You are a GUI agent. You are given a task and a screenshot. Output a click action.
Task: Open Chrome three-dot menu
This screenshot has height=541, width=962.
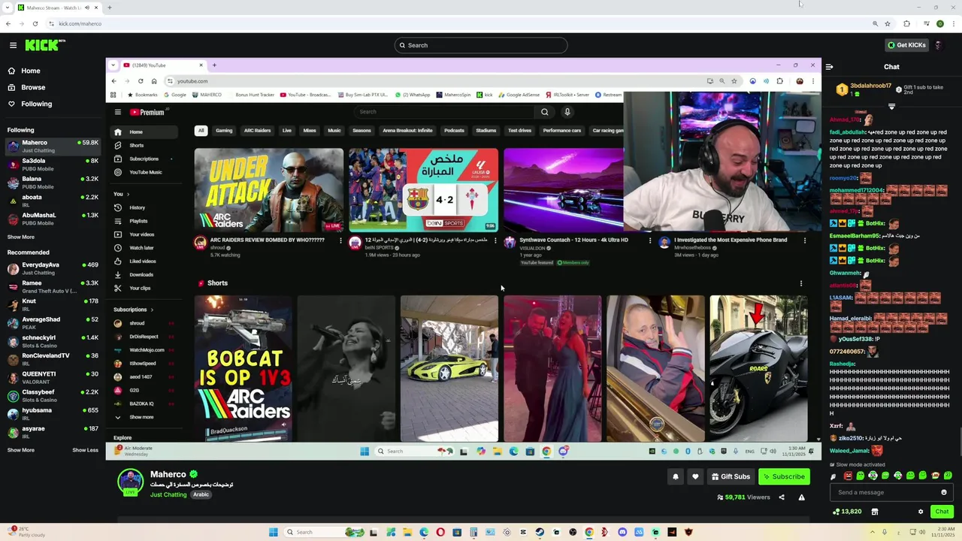(x=954, y=23)
